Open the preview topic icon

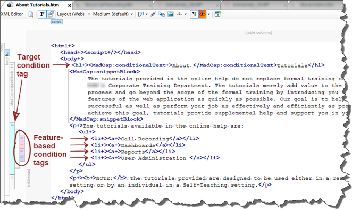[31, 14]
